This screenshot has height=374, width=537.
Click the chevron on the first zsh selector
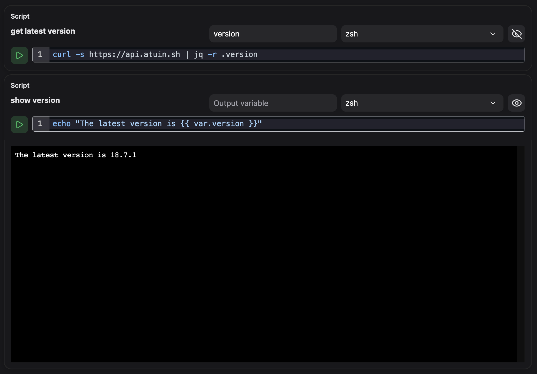tap(493, 34)
